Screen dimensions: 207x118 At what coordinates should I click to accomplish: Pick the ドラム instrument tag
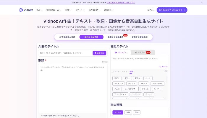pyautogui.click(x=138, y=78)
